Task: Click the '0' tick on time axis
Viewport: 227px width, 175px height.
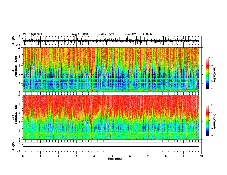Action: click(x=23, y=156)
